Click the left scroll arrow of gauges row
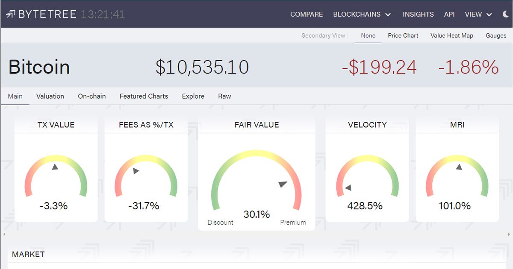Viewport: 513px width, 269px height. click(4, 234)
